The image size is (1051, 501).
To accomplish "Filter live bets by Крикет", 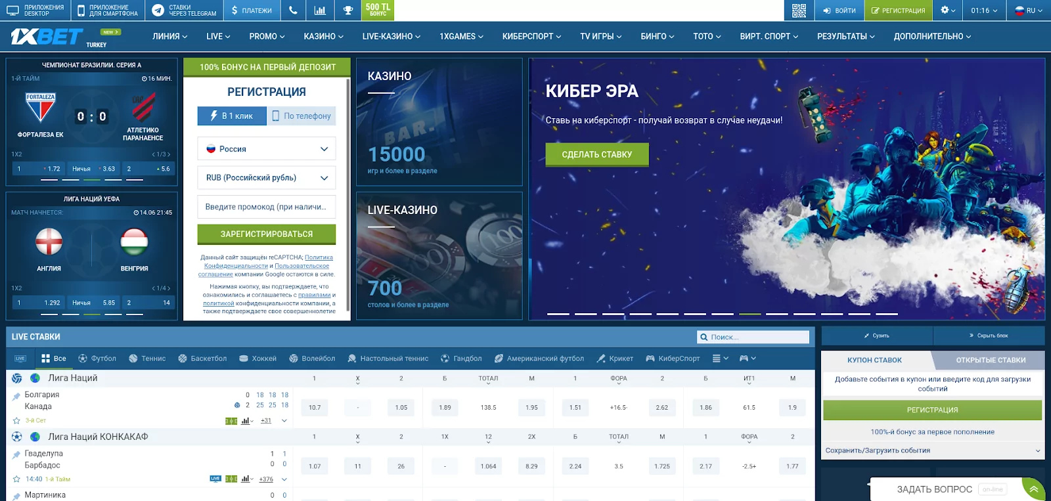I will coord(615,359).
